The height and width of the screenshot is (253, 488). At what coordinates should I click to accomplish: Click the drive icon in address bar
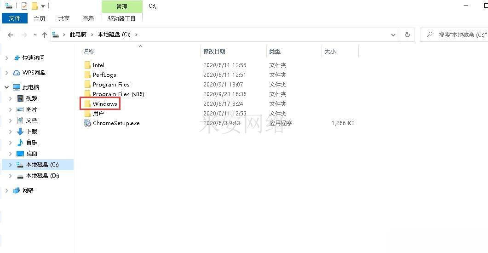pyautogui.click(x=55, y=34)
